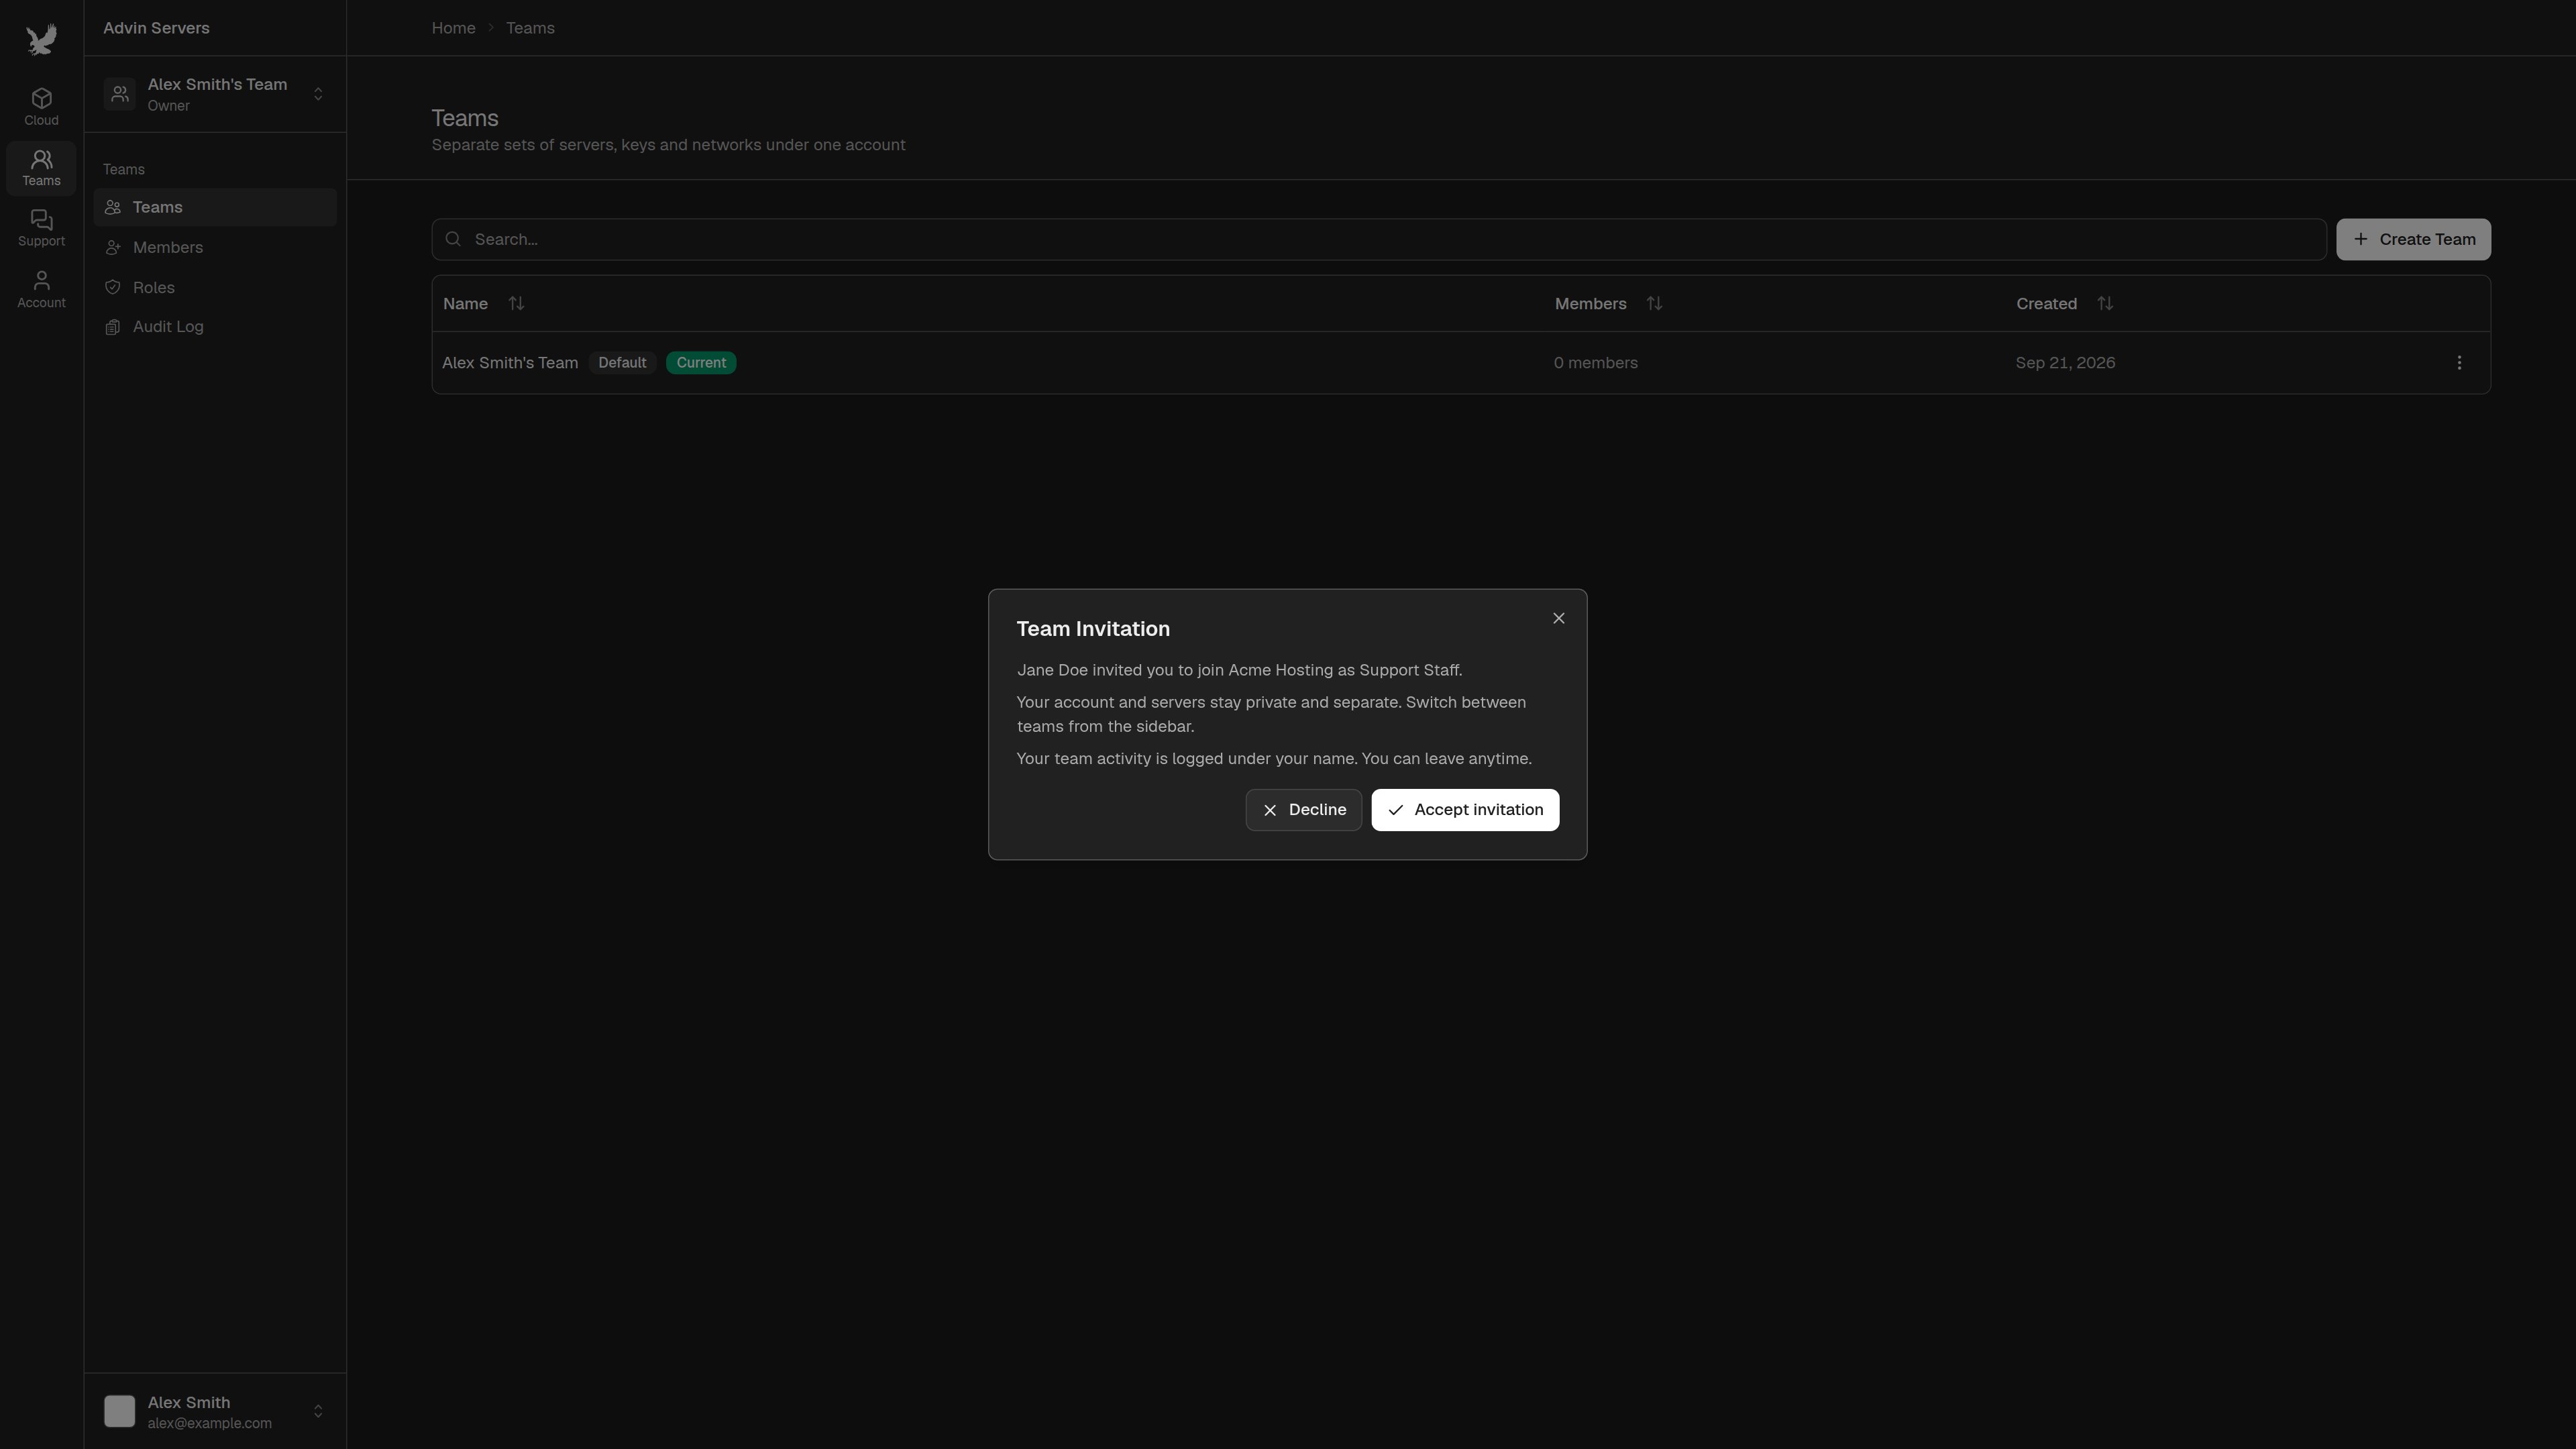Click the '0 members' cell
Image resolution: width=2576 pixels, height=1449 pixels.
click(1596, 363)
